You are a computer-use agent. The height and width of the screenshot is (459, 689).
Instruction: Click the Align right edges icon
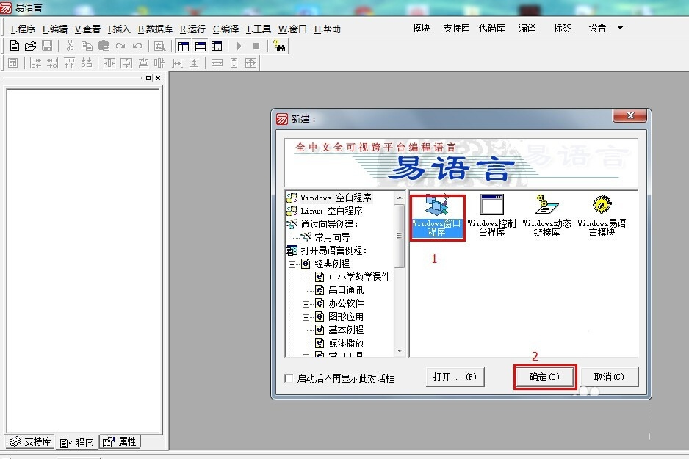(x=52, y=63)
